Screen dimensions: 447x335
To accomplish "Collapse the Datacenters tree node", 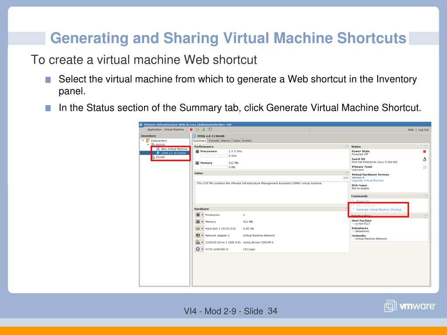I will 143,140.
